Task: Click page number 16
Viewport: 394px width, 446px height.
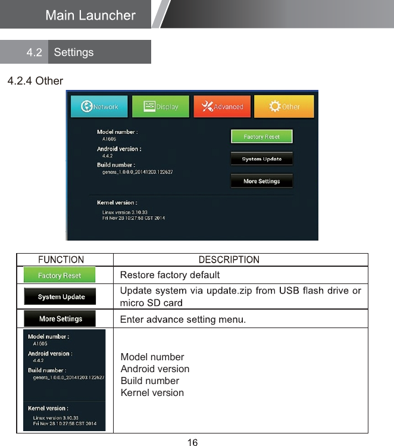Action: tap(192, 442)
